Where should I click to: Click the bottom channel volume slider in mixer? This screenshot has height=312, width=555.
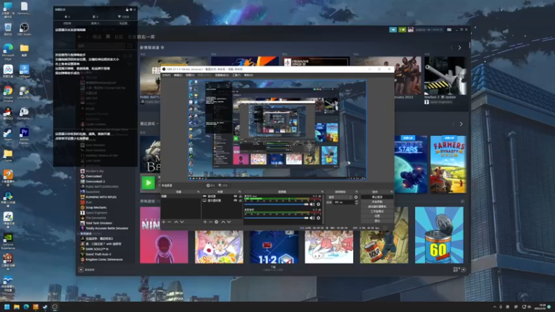(x=276, y=218)
